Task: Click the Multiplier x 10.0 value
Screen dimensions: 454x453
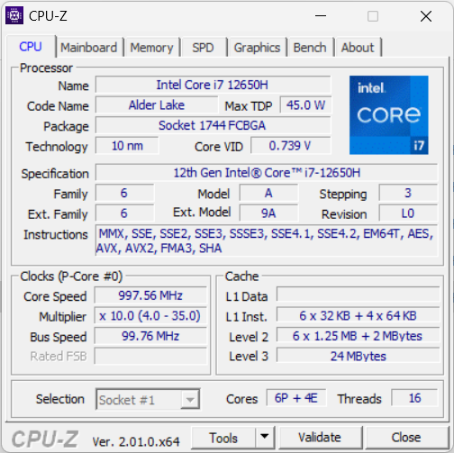Action: tap(150, 316)
